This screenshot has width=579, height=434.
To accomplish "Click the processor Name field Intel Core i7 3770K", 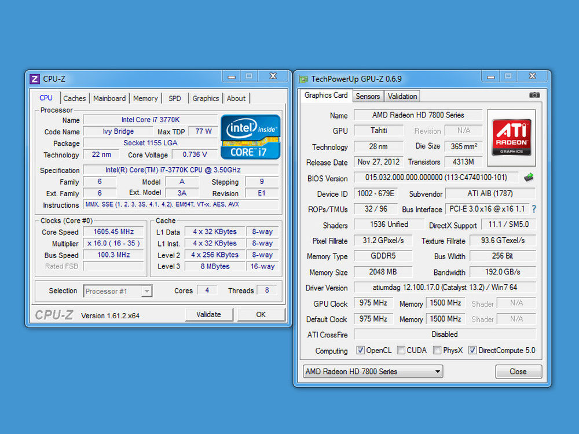I will pos(151,120).
